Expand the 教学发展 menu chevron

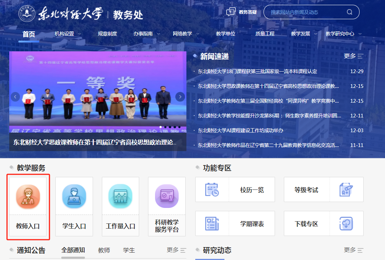tap(316, 34)
